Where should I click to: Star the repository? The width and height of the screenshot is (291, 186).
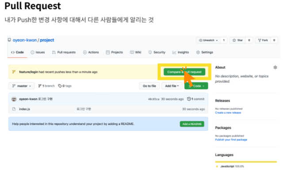238,40
